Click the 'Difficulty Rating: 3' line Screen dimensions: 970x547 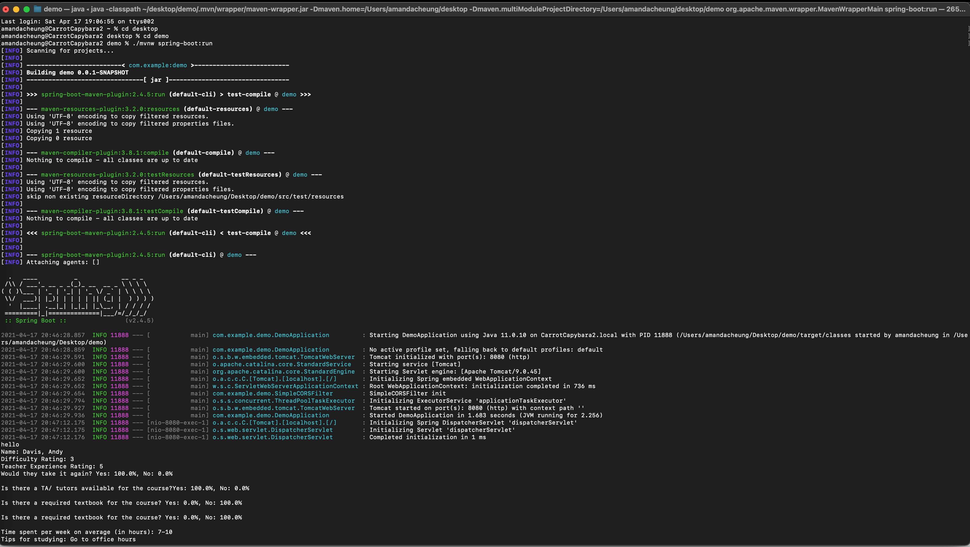tap(37, 459)
